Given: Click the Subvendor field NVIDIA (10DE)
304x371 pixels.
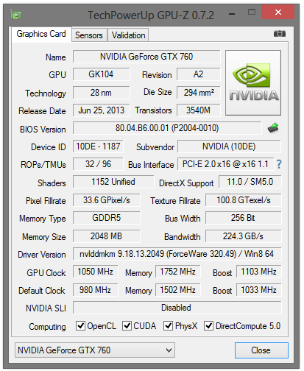Looking at the screenshot, I should coord(229,146).
